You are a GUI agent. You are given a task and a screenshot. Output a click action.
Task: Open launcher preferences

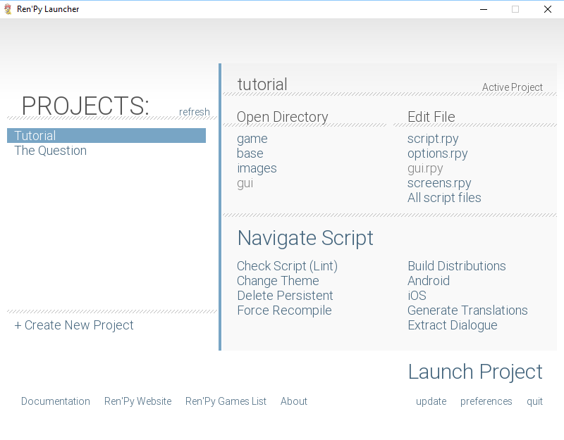pos(486,401)
